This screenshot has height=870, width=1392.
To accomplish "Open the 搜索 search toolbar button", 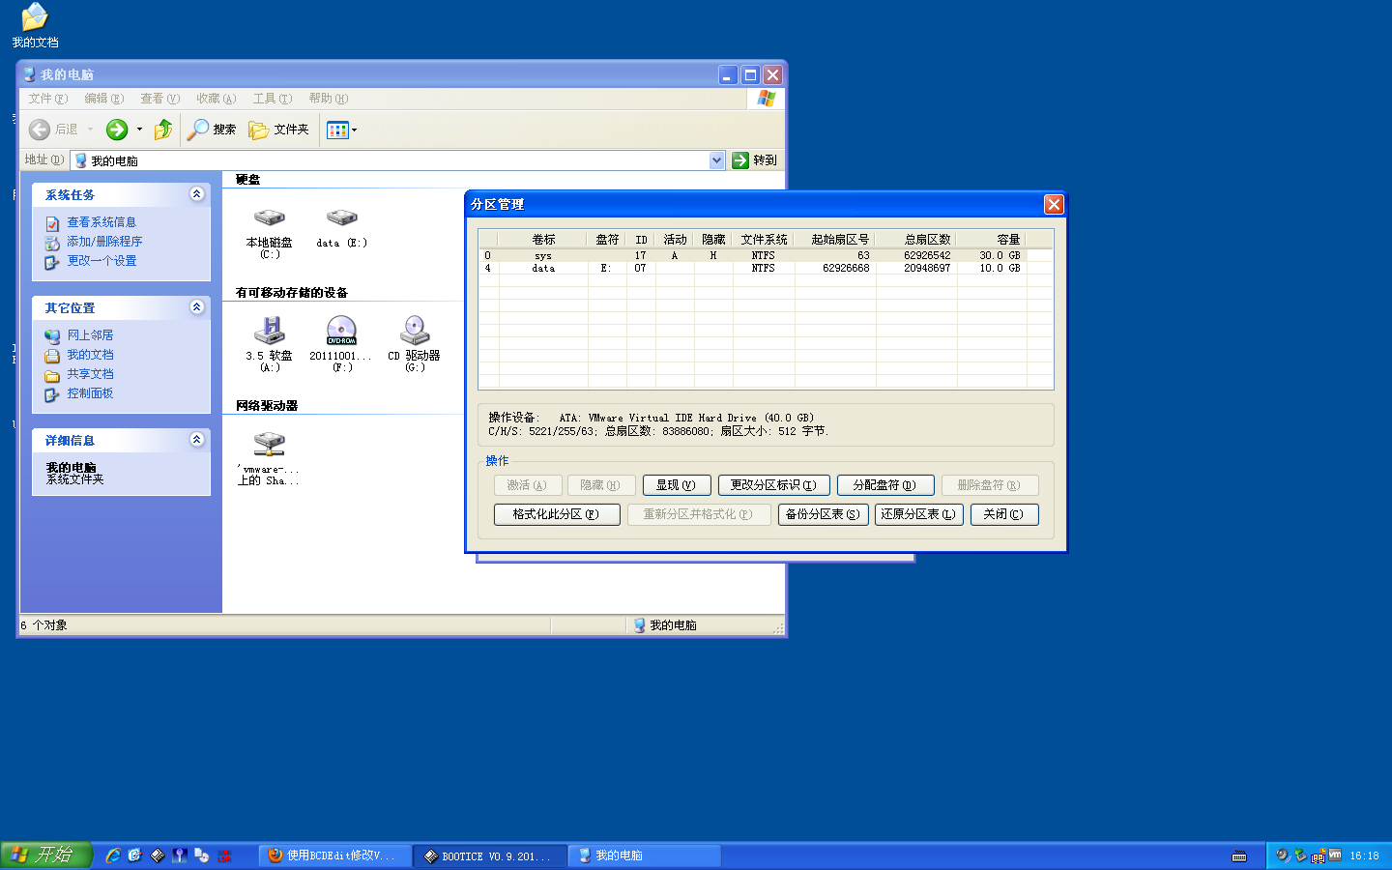I will (x=213, y=130).
